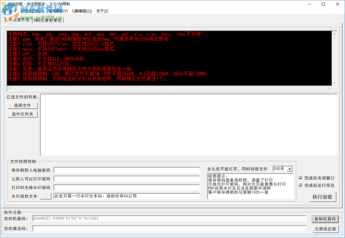Click the selected files list box
Image resolution: width=345 pixels, height=238 pixels.
[189, 125]
